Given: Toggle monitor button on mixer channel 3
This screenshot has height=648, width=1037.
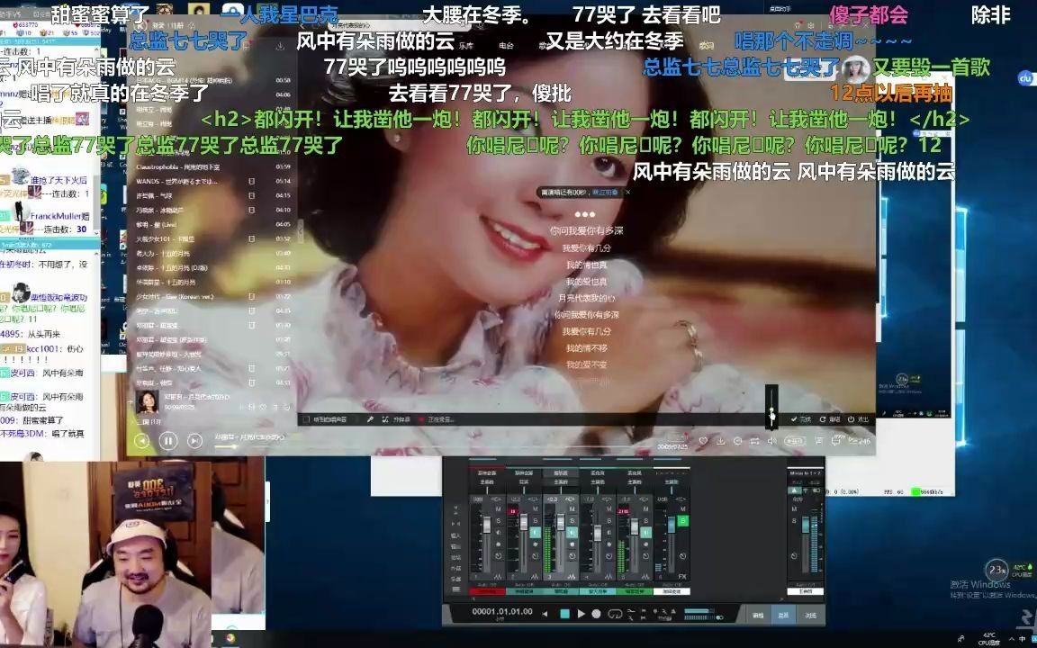Looking at the screenshot, I should [573, 532].
